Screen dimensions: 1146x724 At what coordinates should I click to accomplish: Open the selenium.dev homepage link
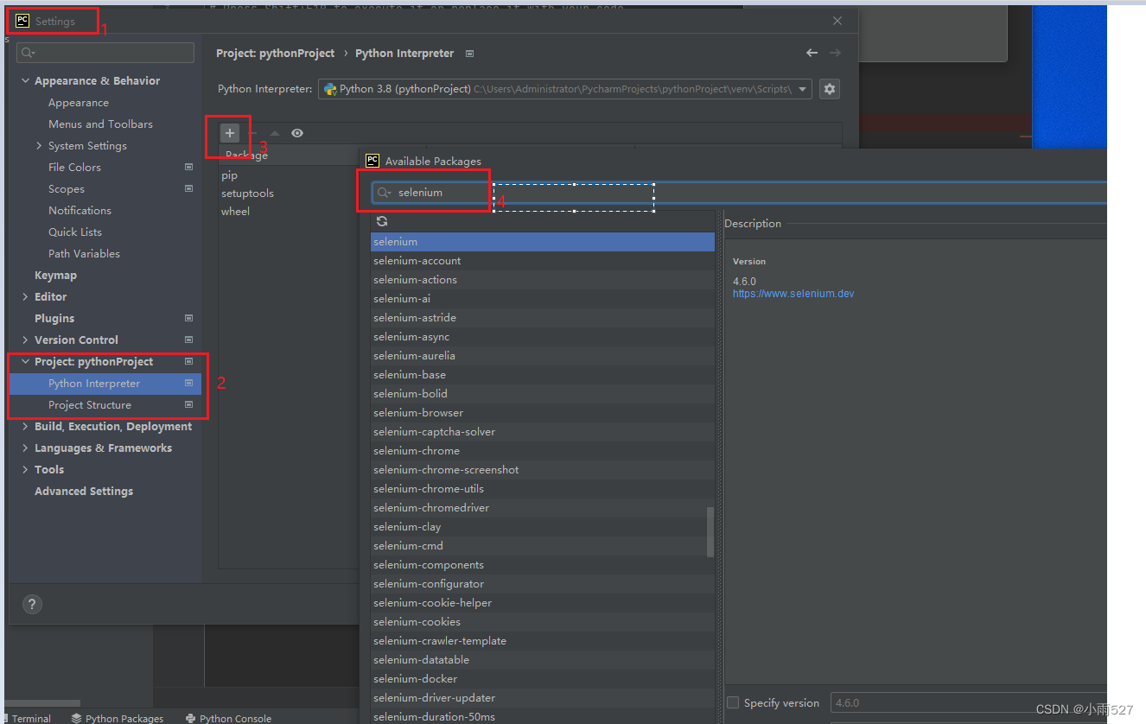click(793, 294)
